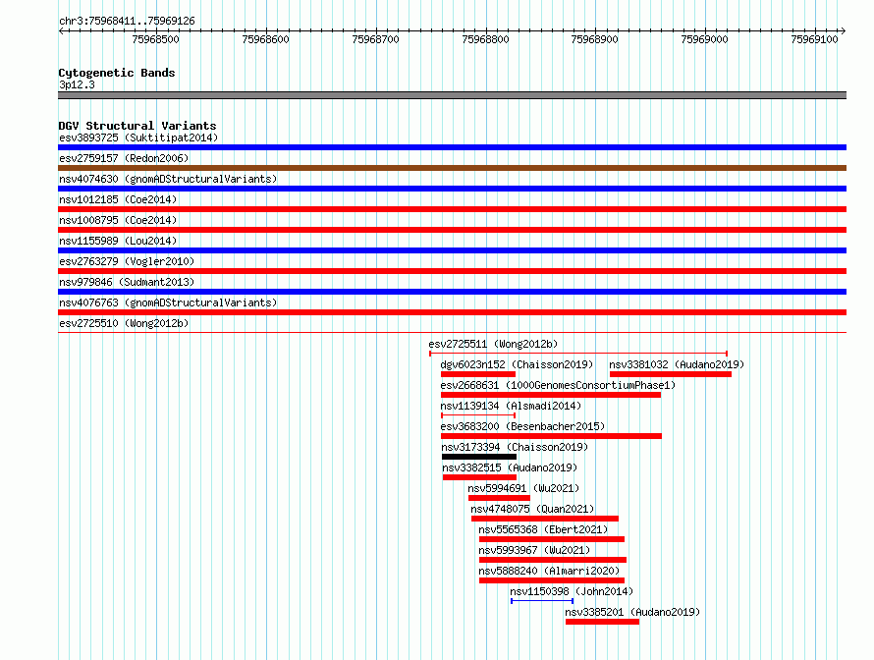
Task: Open nsv5565368 (Ebert2021) label
Action: (543, 529)
